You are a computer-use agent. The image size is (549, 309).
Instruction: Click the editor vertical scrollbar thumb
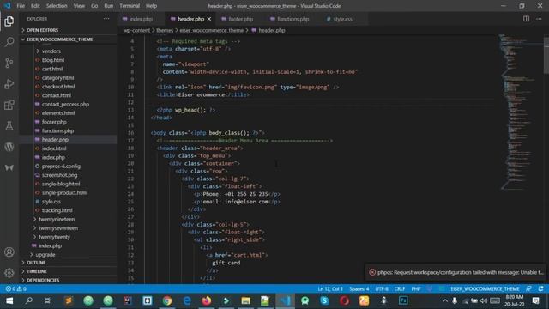(546, 55)
